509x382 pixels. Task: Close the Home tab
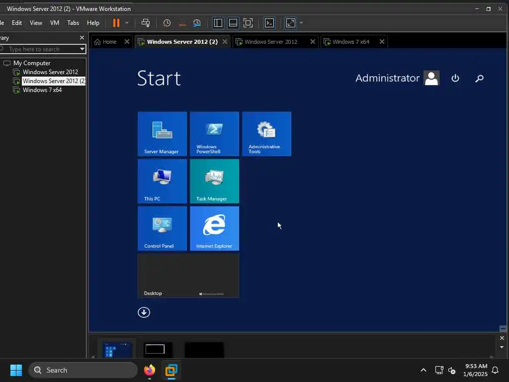point(127,42)
